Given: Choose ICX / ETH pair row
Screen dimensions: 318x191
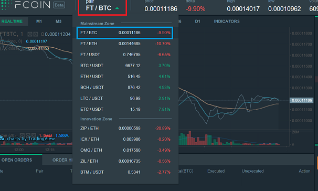Looking at the screenshot, I should pyautogui.click(x=125, y=139).
